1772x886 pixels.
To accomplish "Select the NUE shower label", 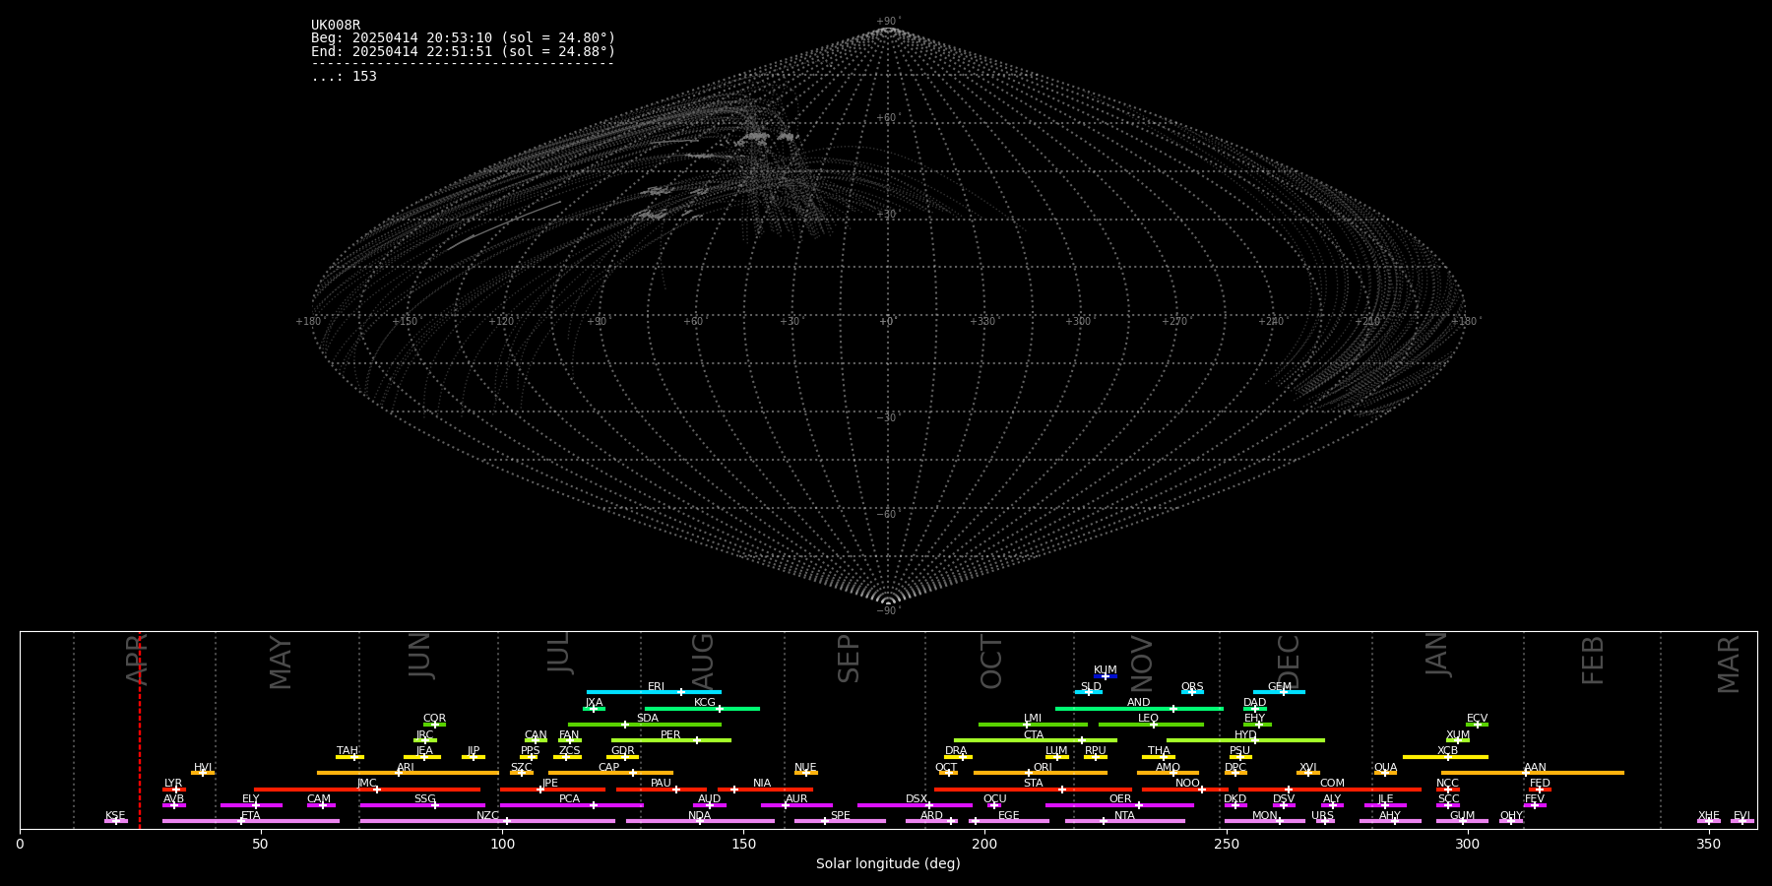I will point(805,768).
